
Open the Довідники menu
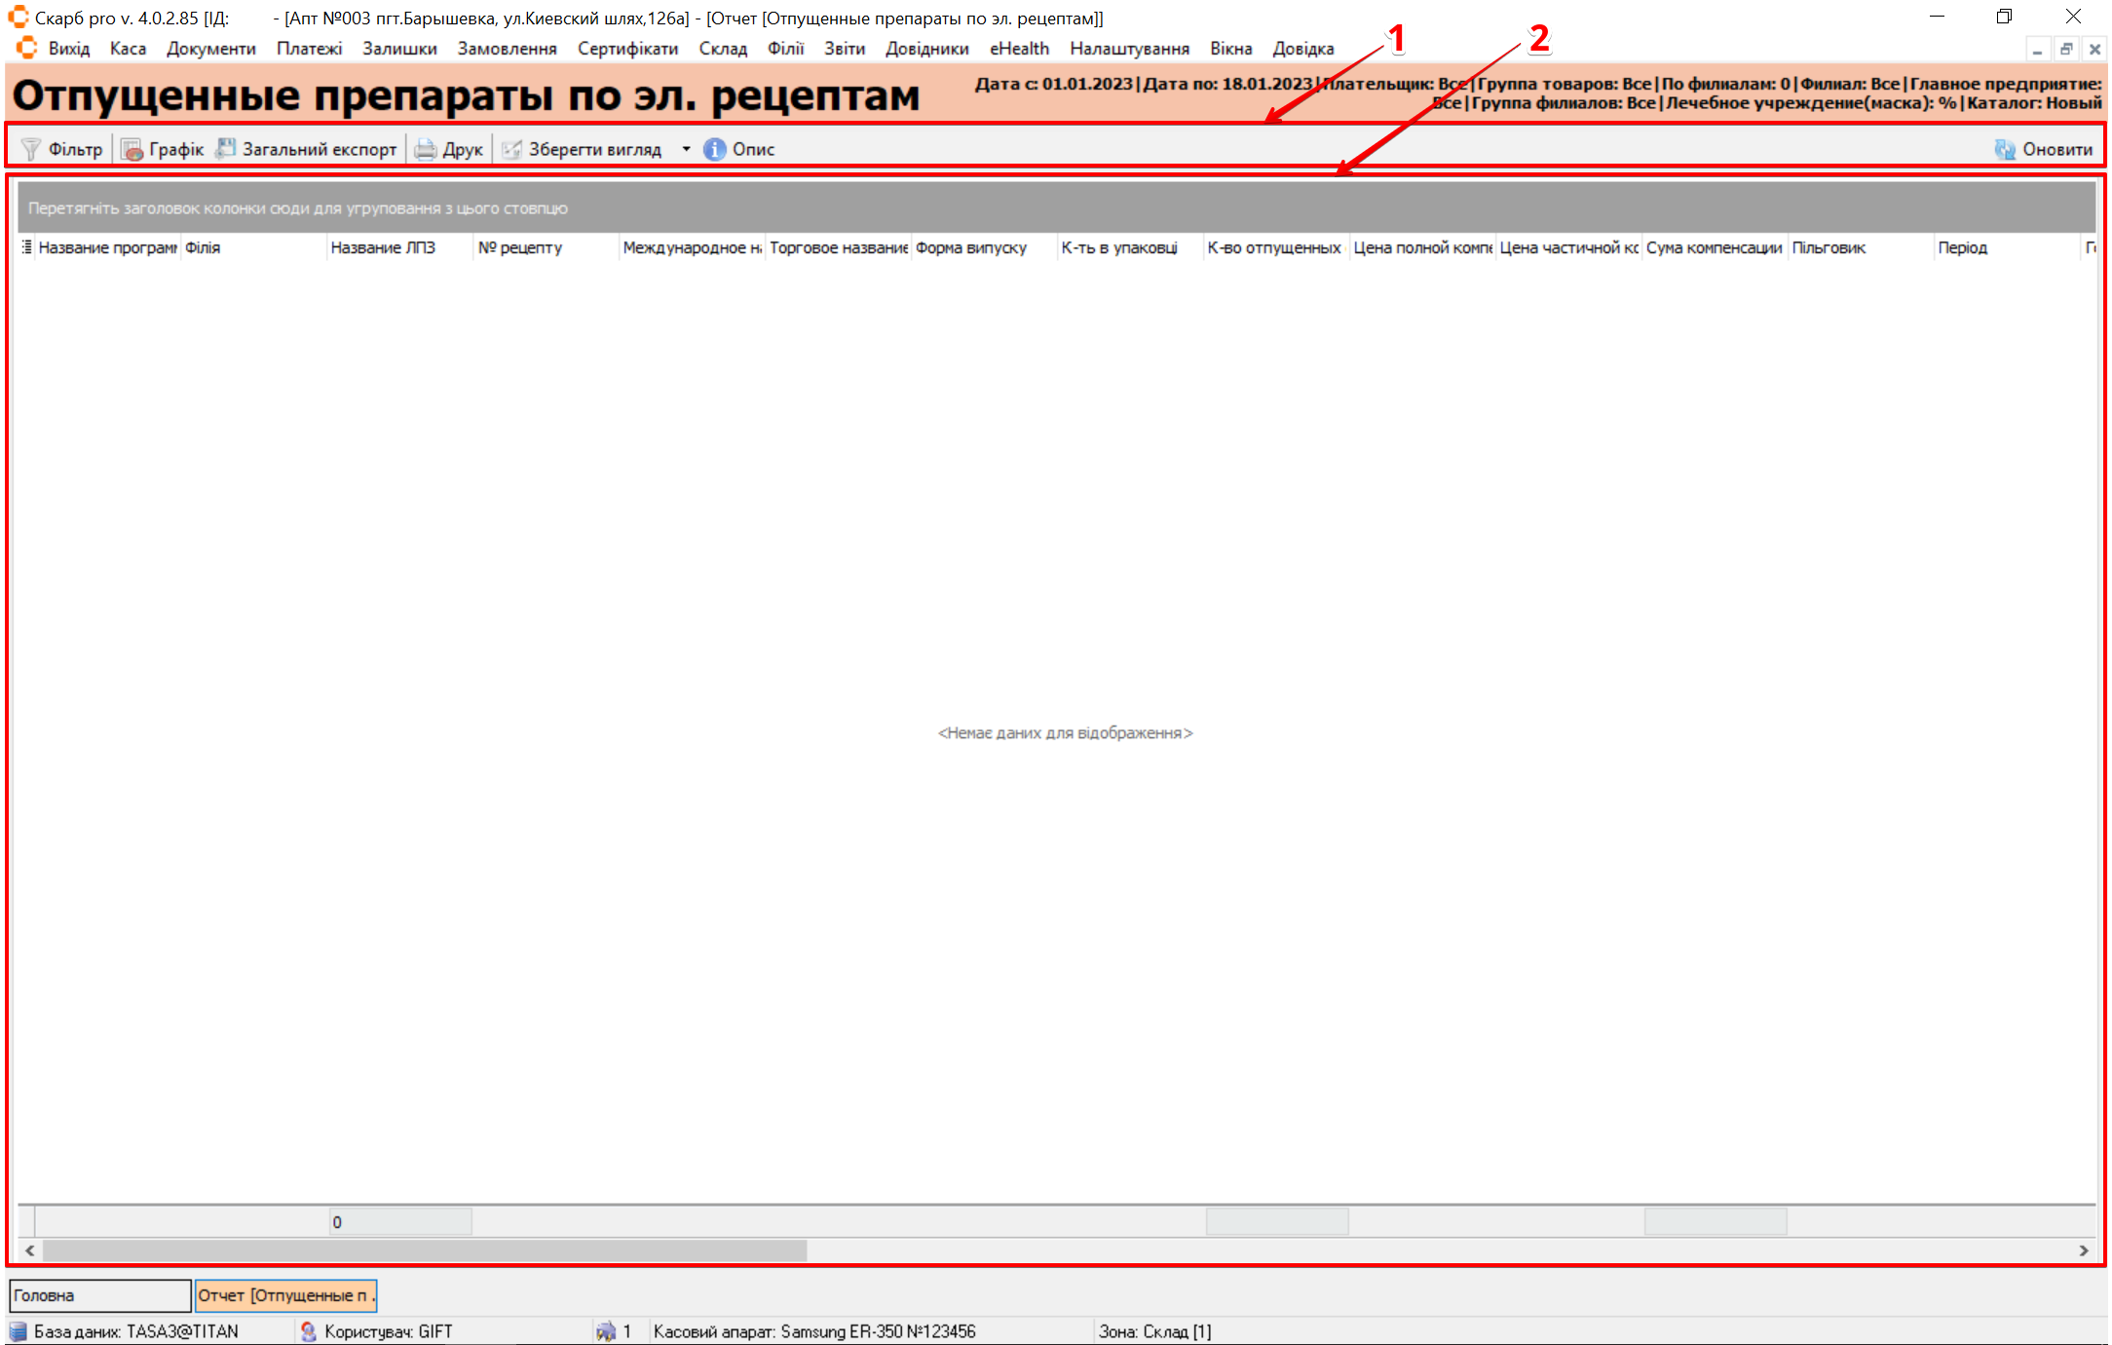(926, 49)
